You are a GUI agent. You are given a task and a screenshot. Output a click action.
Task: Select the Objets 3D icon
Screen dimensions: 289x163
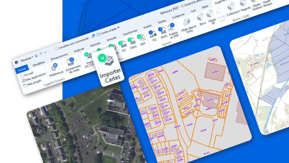pos(210,14)
